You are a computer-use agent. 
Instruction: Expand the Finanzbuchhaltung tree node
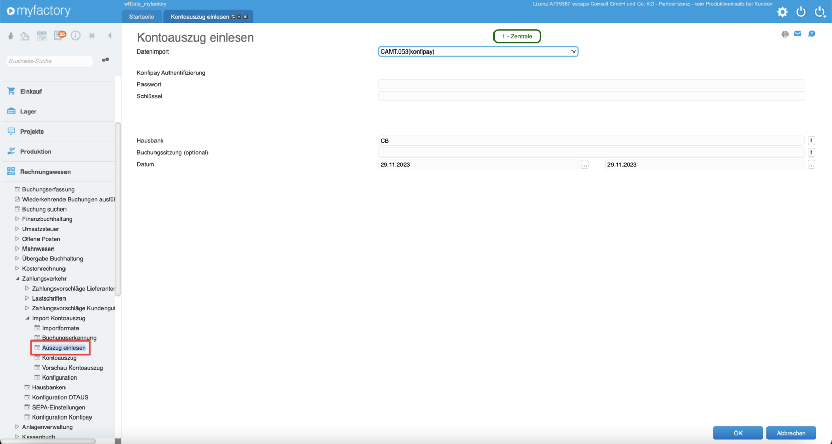coord(17,219)
